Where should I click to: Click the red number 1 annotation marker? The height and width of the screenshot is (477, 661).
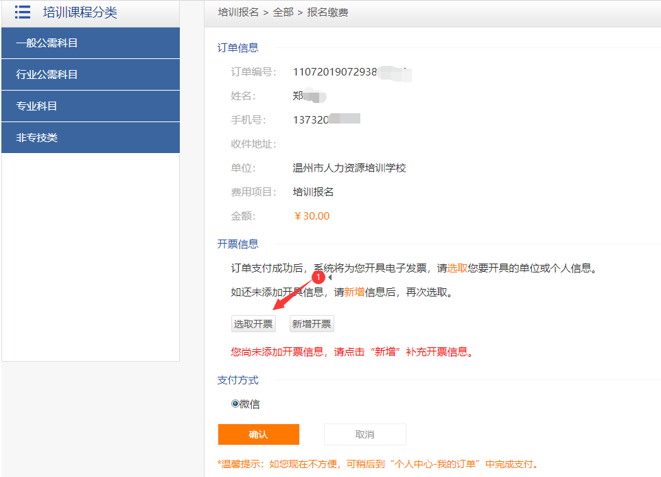(x=318, y=277)
